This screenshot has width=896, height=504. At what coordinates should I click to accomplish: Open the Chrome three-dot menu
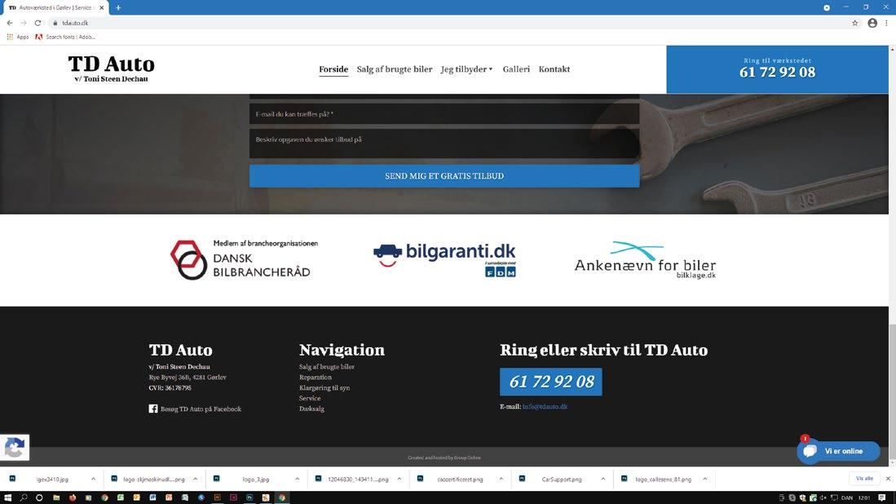(x=887, y=23)
